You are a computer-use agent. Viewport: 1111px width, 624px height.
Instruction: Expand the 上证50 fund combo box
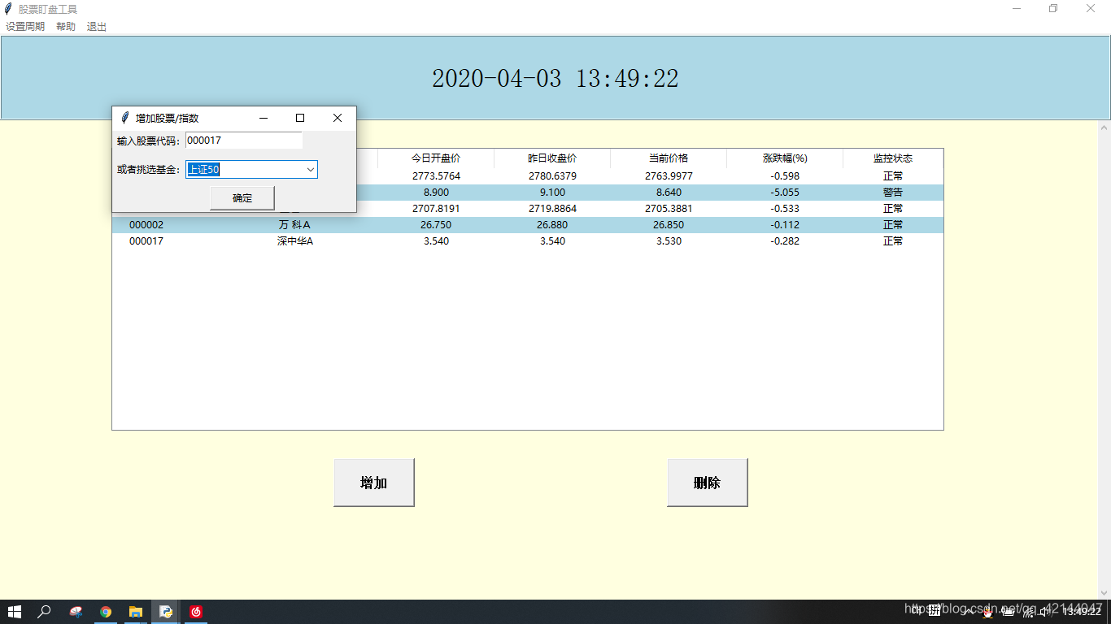tap(311, 170)
